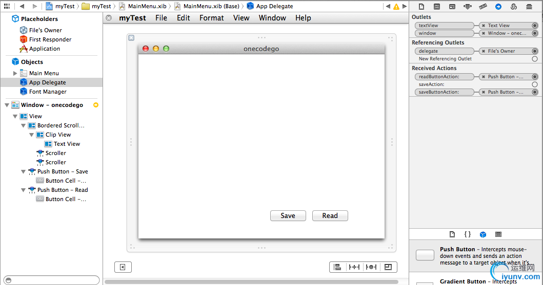This screenshot has height=285, width=543.
Task: Click the Save button in the window
Action: [288, 215]
